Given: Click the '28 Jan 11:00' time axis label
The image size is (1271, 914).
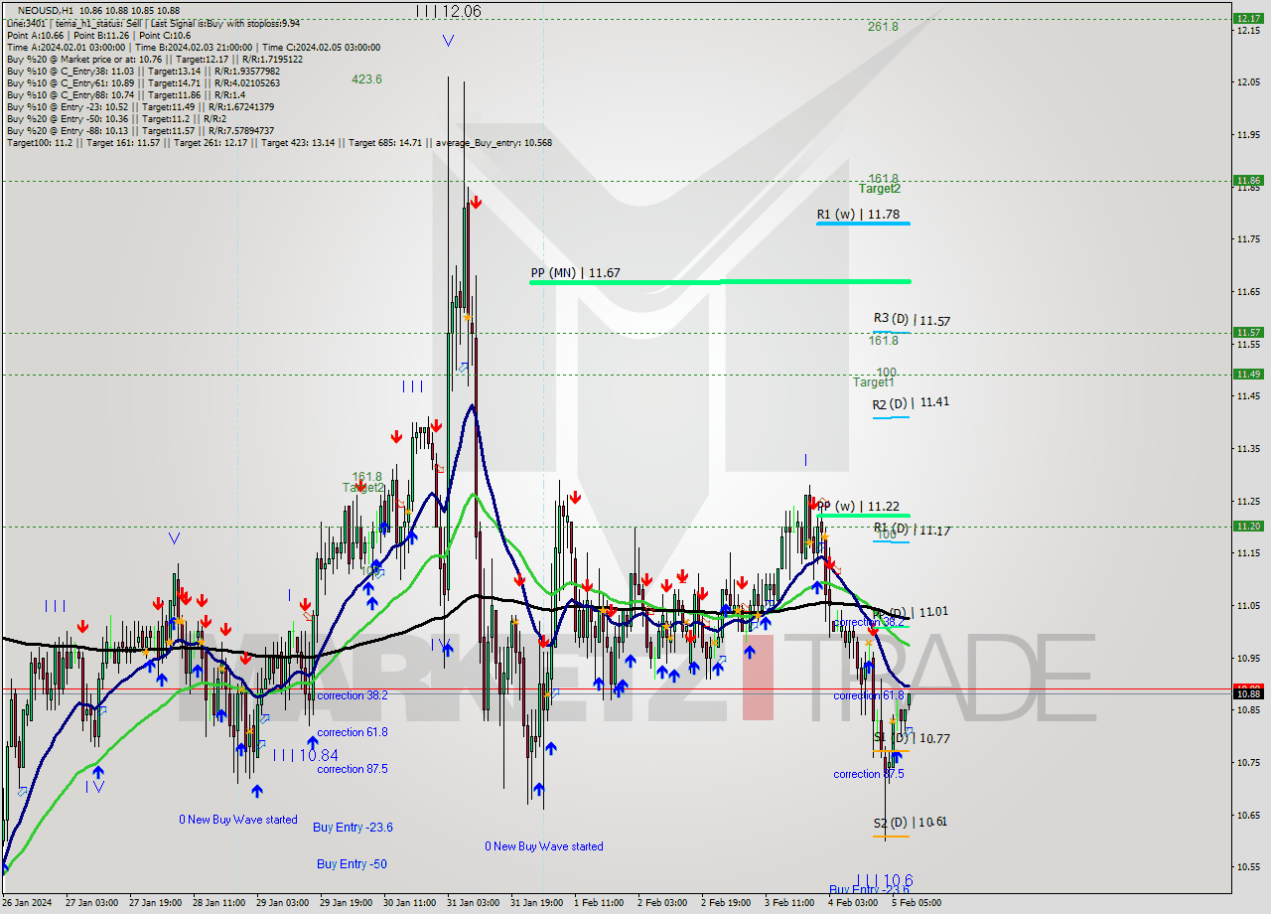Looking at the screenshot, I should click(x=217, y=903).
